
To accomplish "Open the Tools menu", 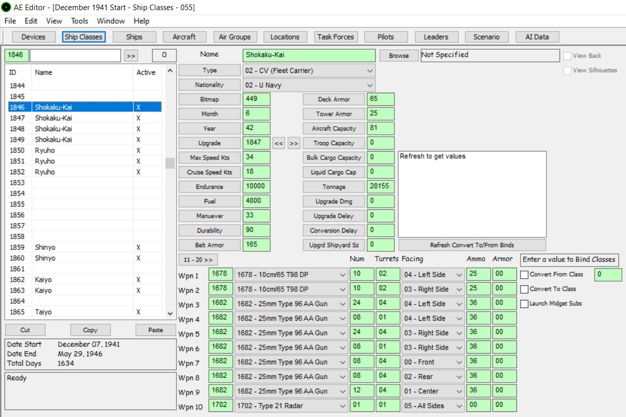I will (80, 21).
